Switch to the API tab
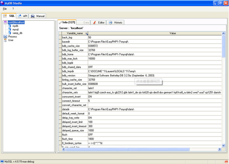This screenshot has width=229, height=164. point(23,16)
